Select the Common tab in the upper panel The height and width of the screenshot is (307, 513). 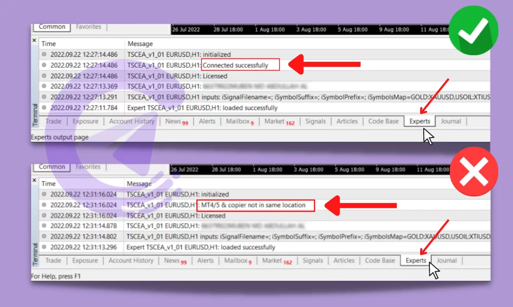click(x=52, y=27)
